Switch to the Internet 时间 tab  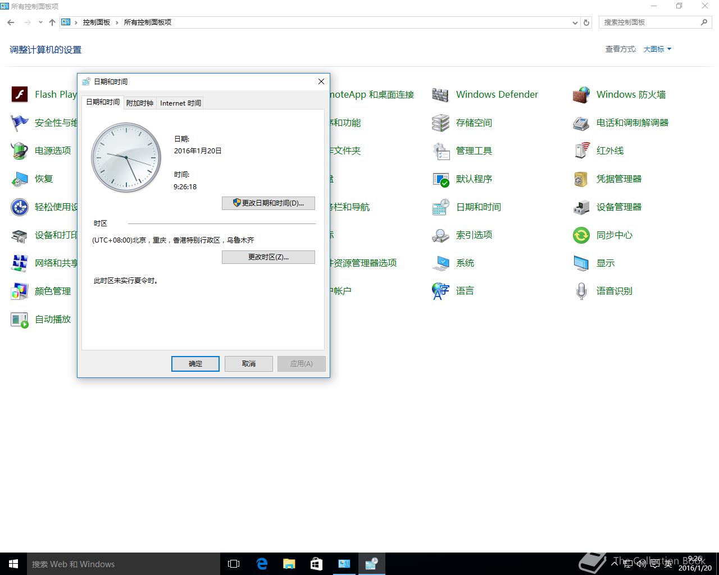180,103
